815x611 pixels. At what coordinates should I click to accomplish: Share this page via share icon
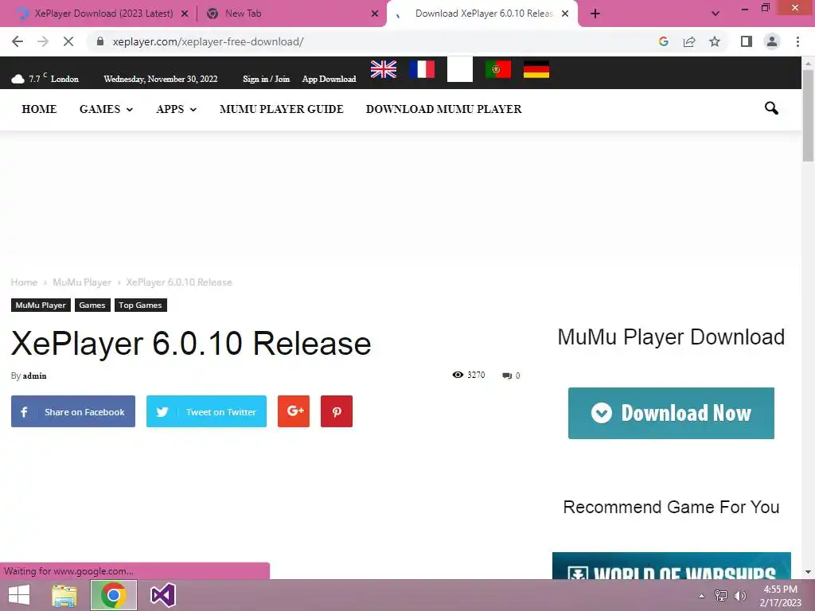pos(689,41)
